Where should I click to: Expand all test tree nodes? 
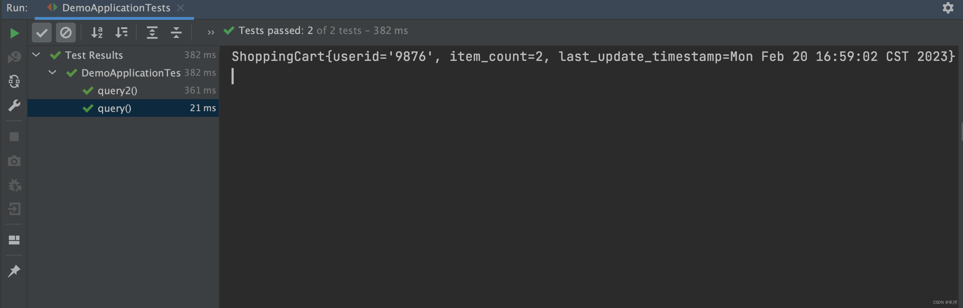152,33
